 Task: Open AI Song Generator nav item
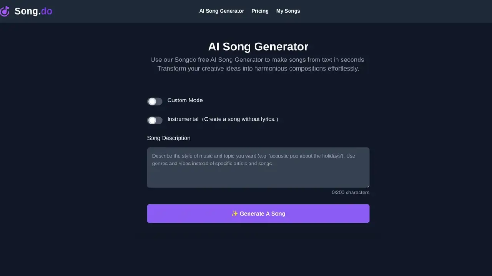(x=221, y=11)
